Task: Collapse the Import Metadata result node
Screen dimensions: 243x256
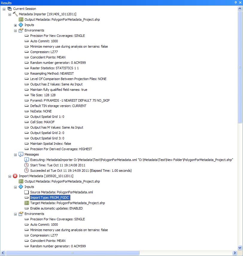Action: coord(10,176)
